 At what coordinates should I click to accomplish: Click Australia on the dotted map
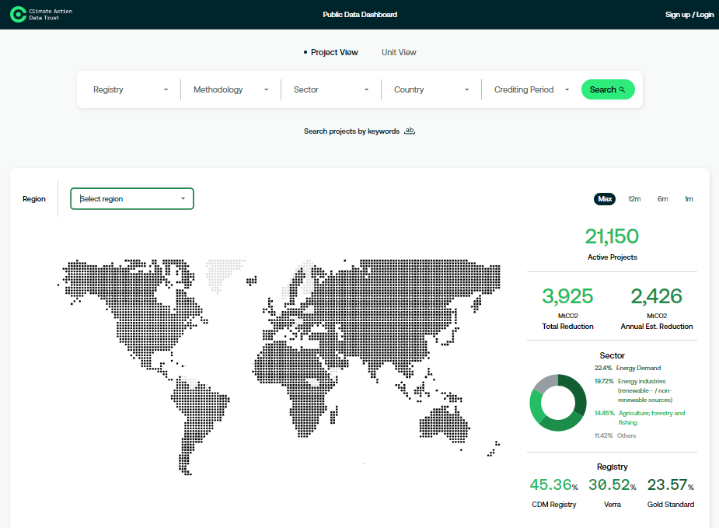coord(444,425)
